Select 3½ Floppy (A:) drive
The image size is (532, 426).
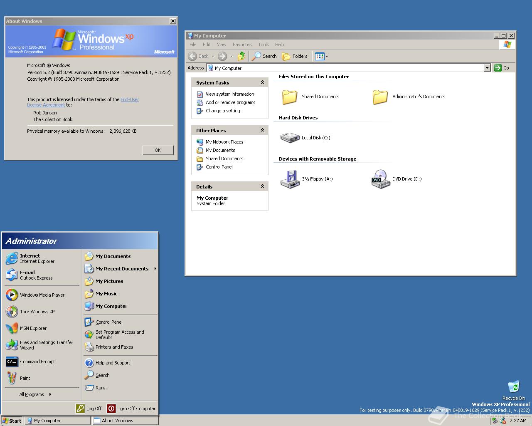[306, 179]
